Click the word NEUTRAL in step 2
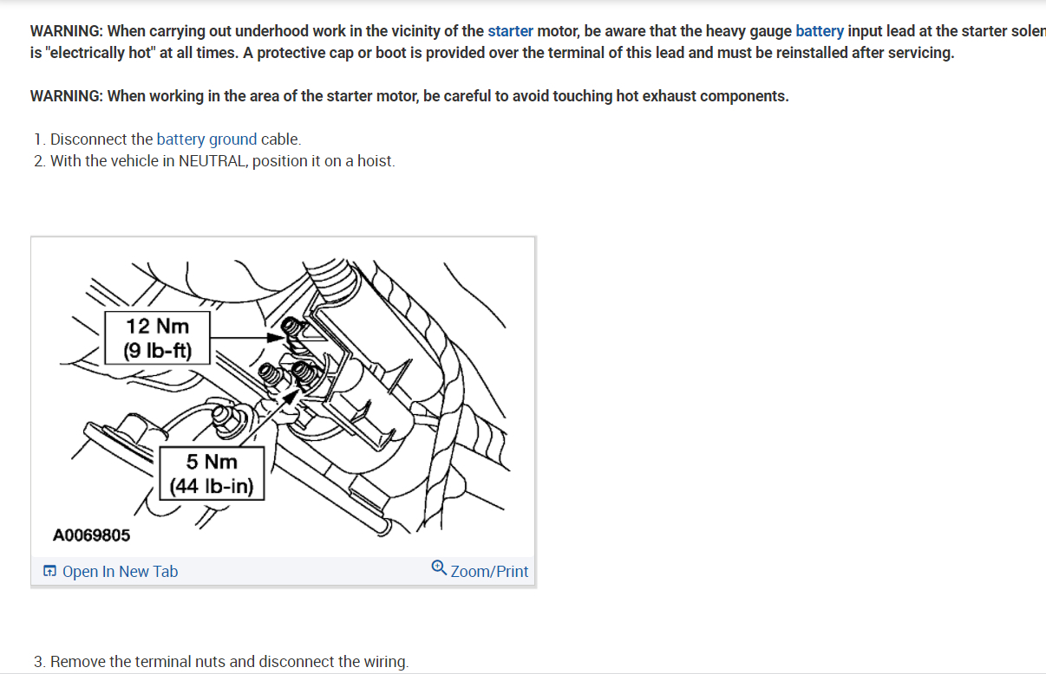The width and height of the screenshot is (1046, 674). 212,160
